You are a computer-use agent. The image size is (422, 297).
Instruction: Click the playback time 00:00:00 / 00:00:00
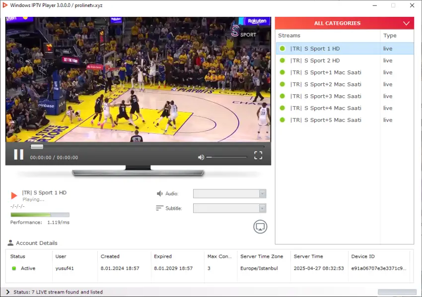[54, 158]
